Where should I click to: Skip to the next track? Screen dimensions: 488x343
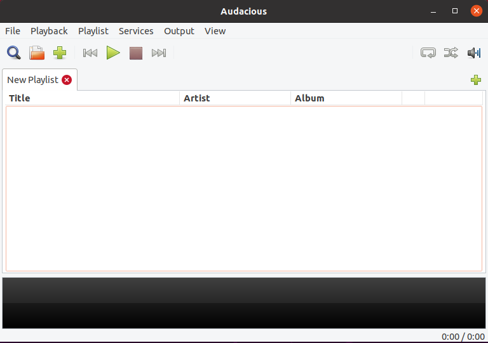(x=159, y=53)
